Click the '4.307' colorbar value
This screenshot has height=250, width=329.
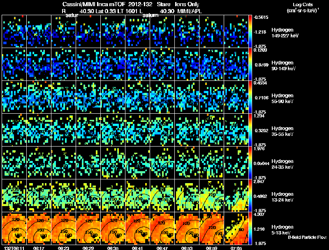259,215
